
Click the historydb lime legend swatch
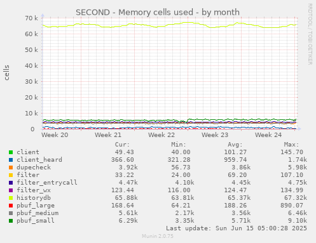11,198
